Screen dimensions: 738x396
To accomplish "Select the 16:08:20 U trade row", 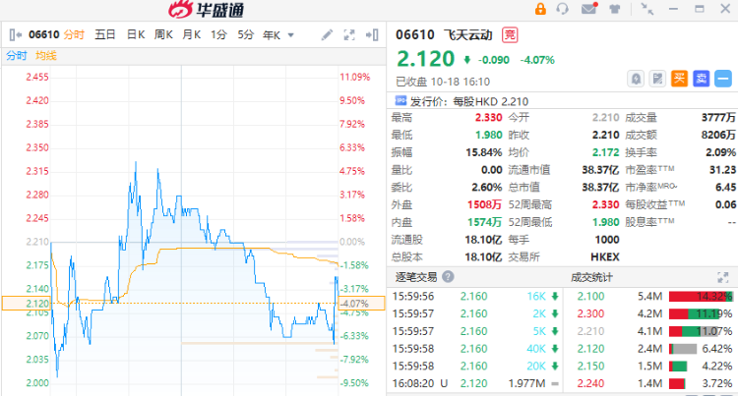I will point(475,383).
